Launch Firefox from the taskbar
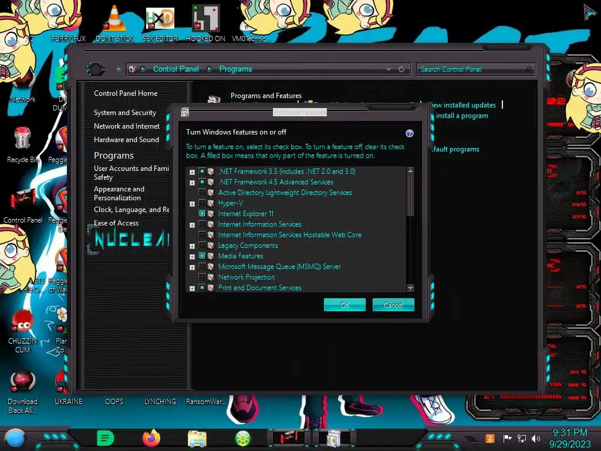Viewport: 601px width, 451px height. (x=151, y=438)
